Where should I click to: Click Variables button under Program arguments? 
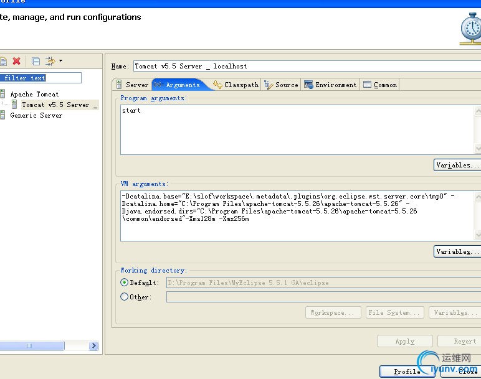[x=457, y=165]
